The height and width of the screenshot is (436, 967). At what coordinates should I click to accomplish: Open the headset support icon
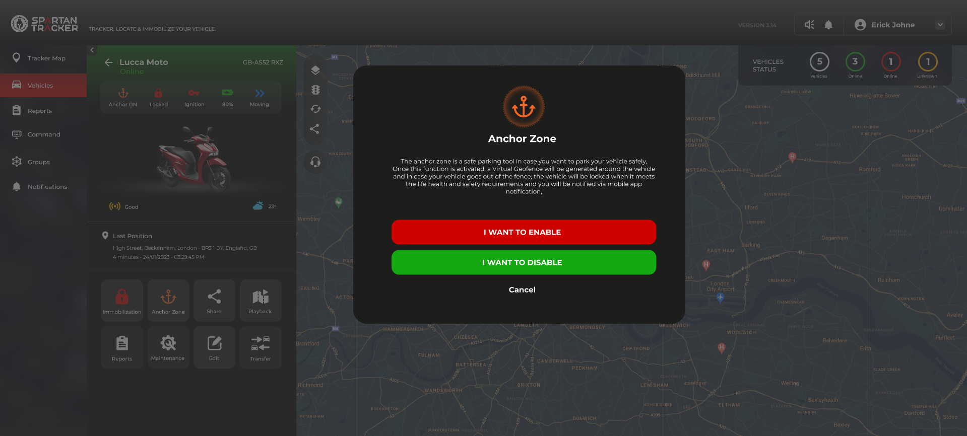(x=315, y=162)
